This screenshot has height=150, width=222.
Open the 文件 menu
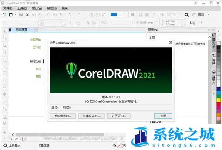[8, 8]
